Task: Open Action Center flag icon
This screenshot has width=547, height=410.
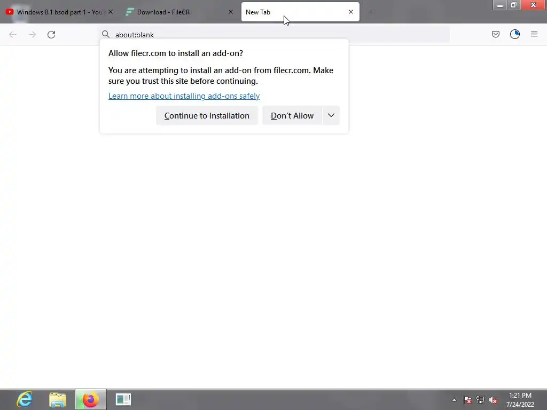Action: [467, 400]
